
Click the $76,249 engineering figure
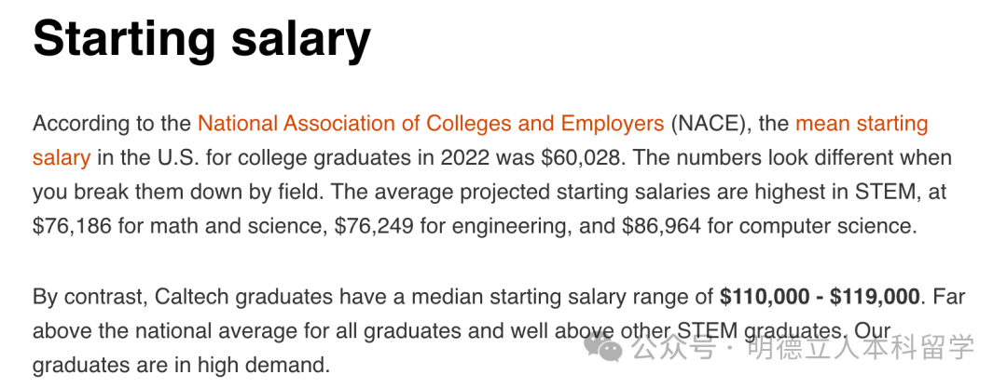pyautogui.click(x=375, y=225)
